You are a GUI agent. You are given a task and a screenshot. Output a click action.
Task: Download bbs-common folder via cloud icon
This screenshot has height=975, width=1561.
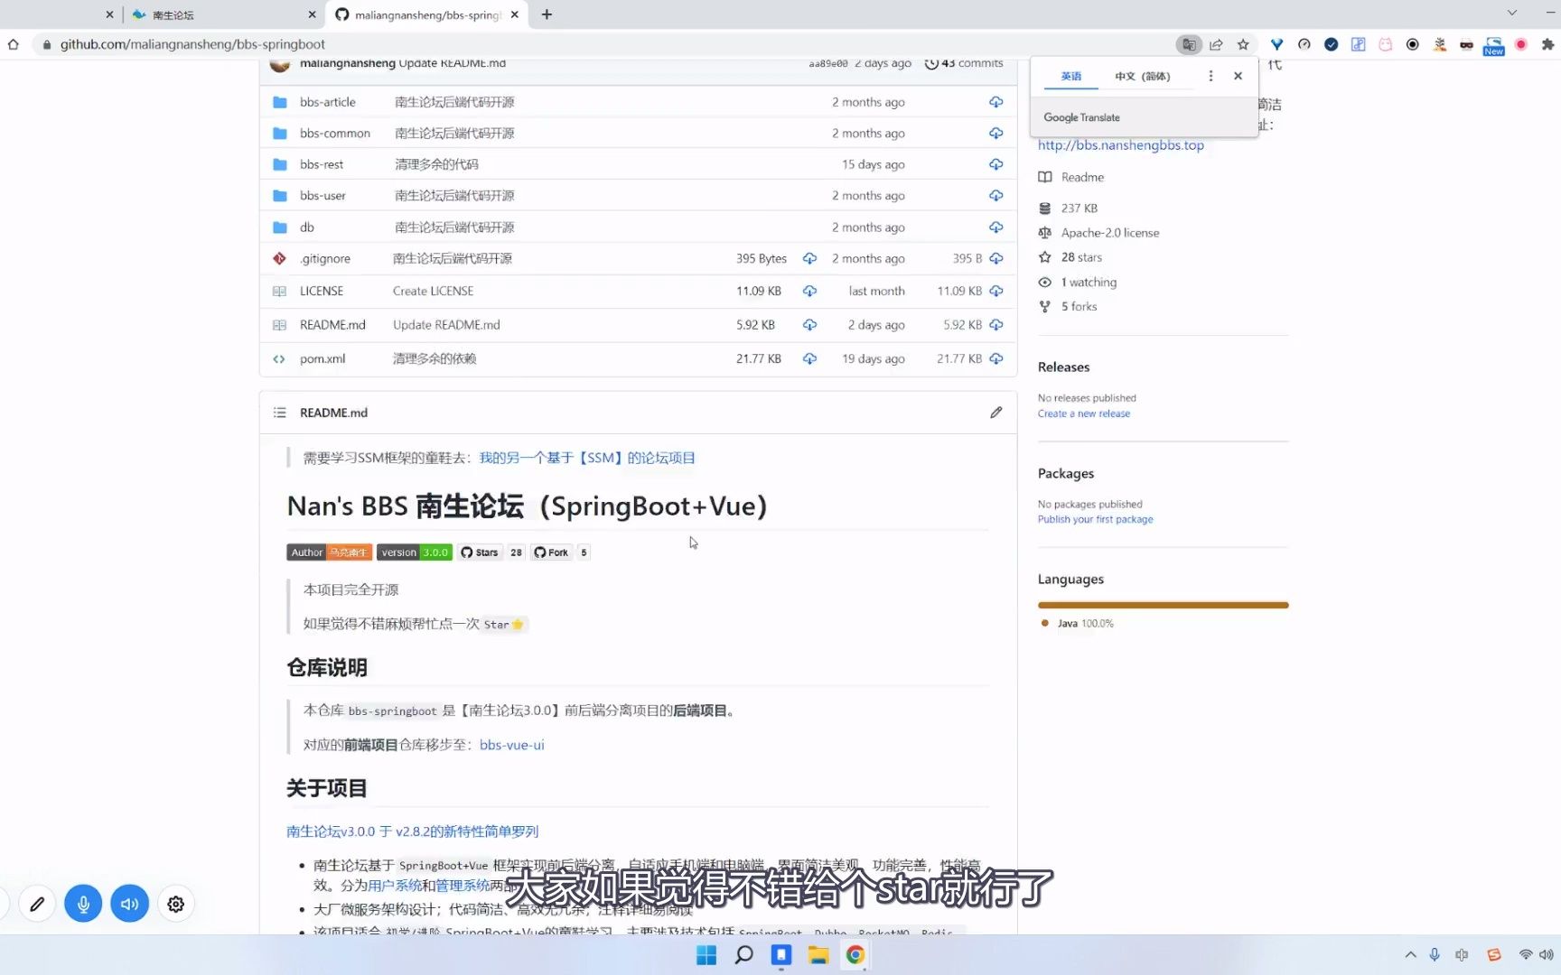(x=995, y=133)
